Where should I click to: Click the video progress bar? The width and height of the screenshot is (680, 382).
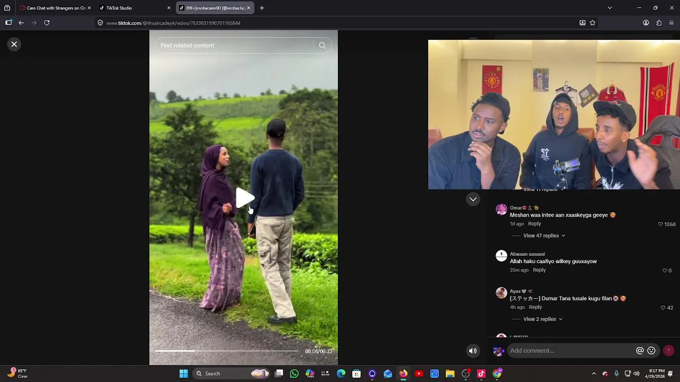tap(227, 351)
